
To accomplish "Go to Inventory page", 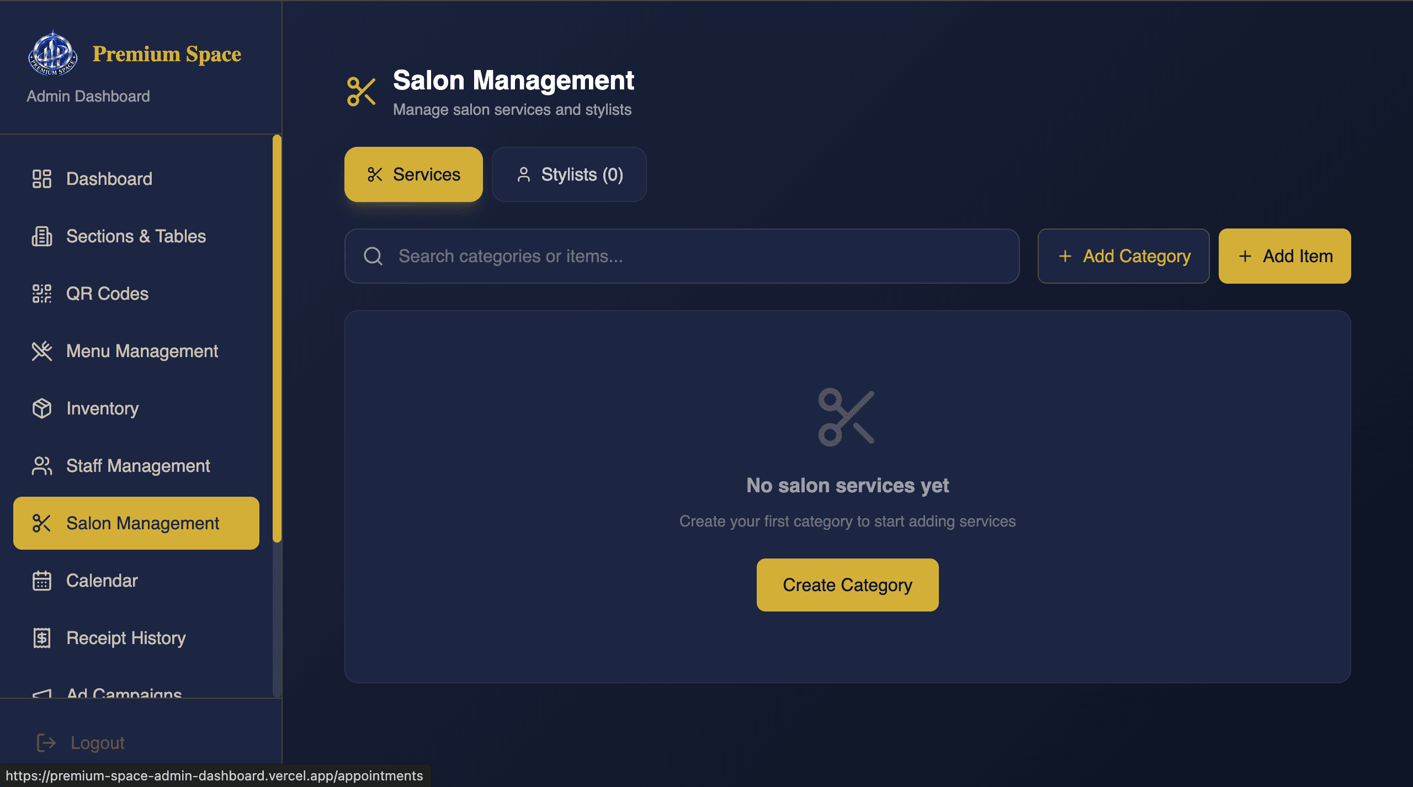I will [136, 408].
